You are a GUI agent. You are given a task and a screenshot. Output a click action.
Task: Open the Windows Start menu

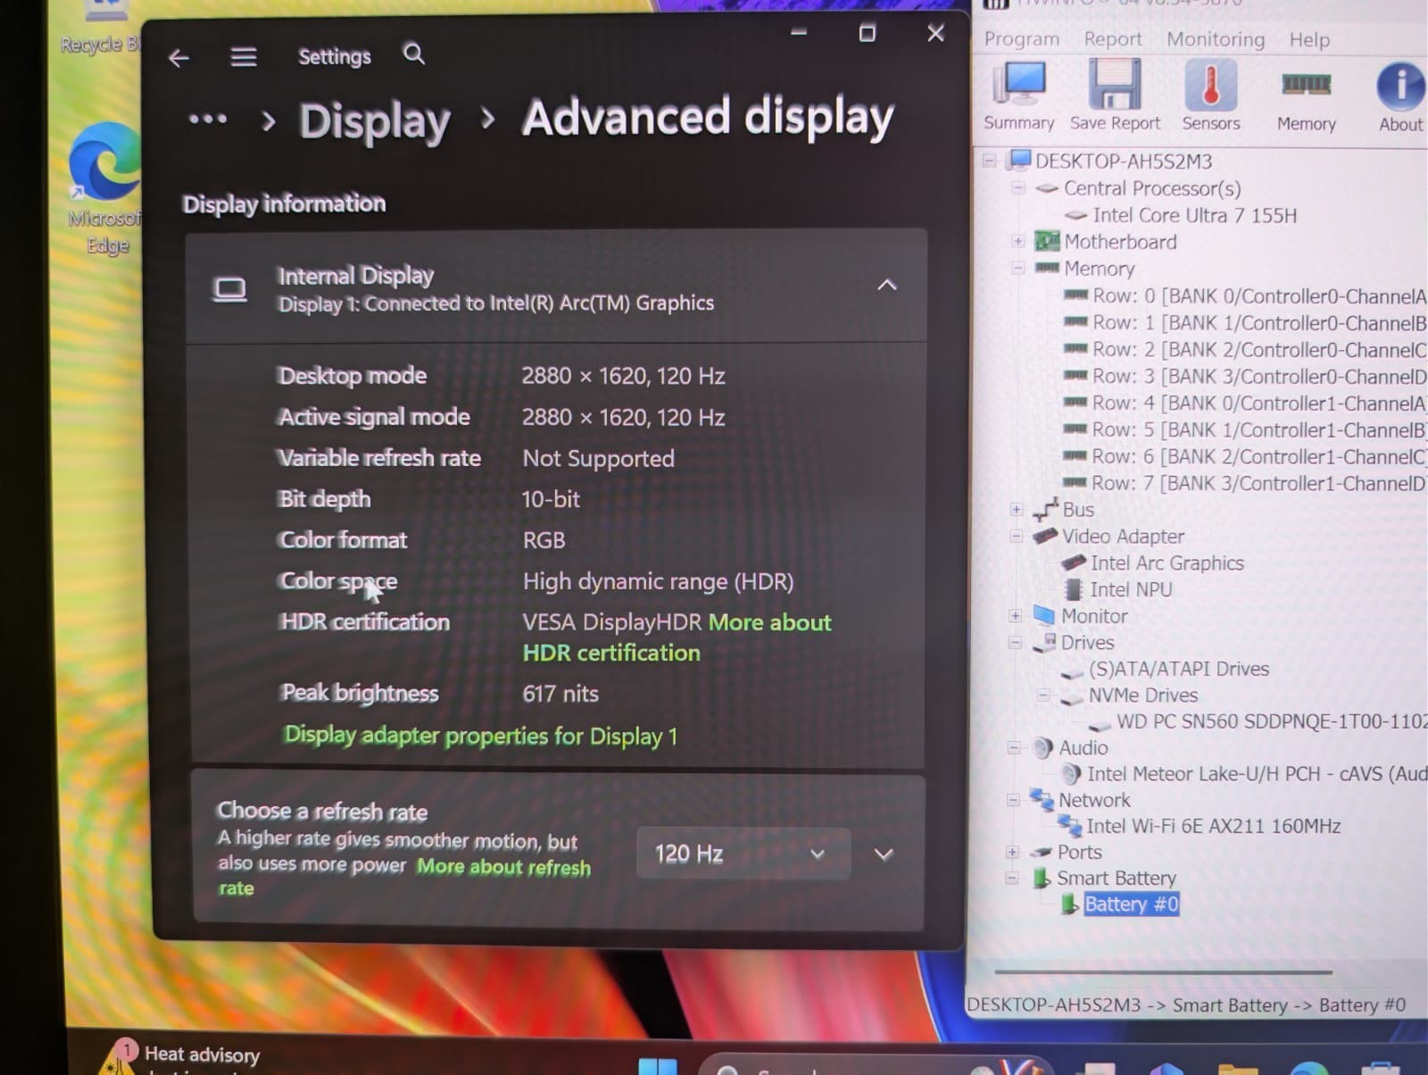[x=658, y=1066]
